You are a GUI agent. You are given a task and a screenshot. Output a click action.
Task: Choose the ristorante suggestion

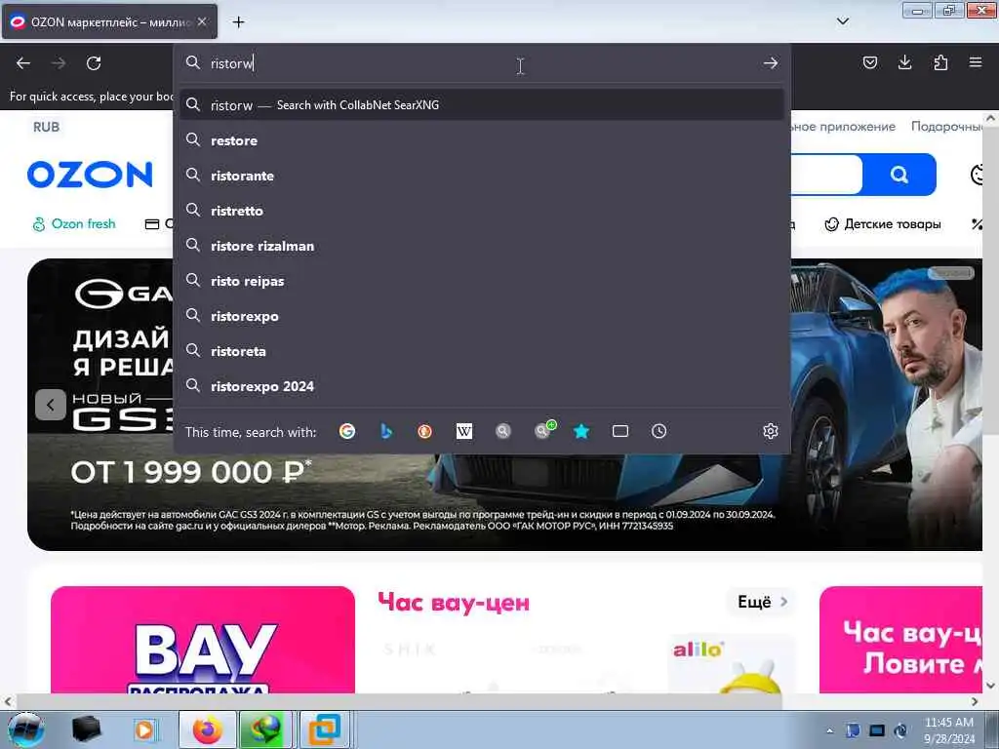click(482, 176)
